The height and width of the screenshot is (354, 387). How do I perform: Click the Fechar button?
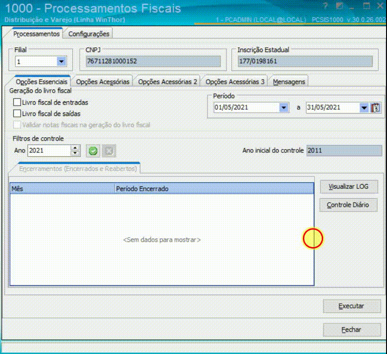(x=352, y=329)
